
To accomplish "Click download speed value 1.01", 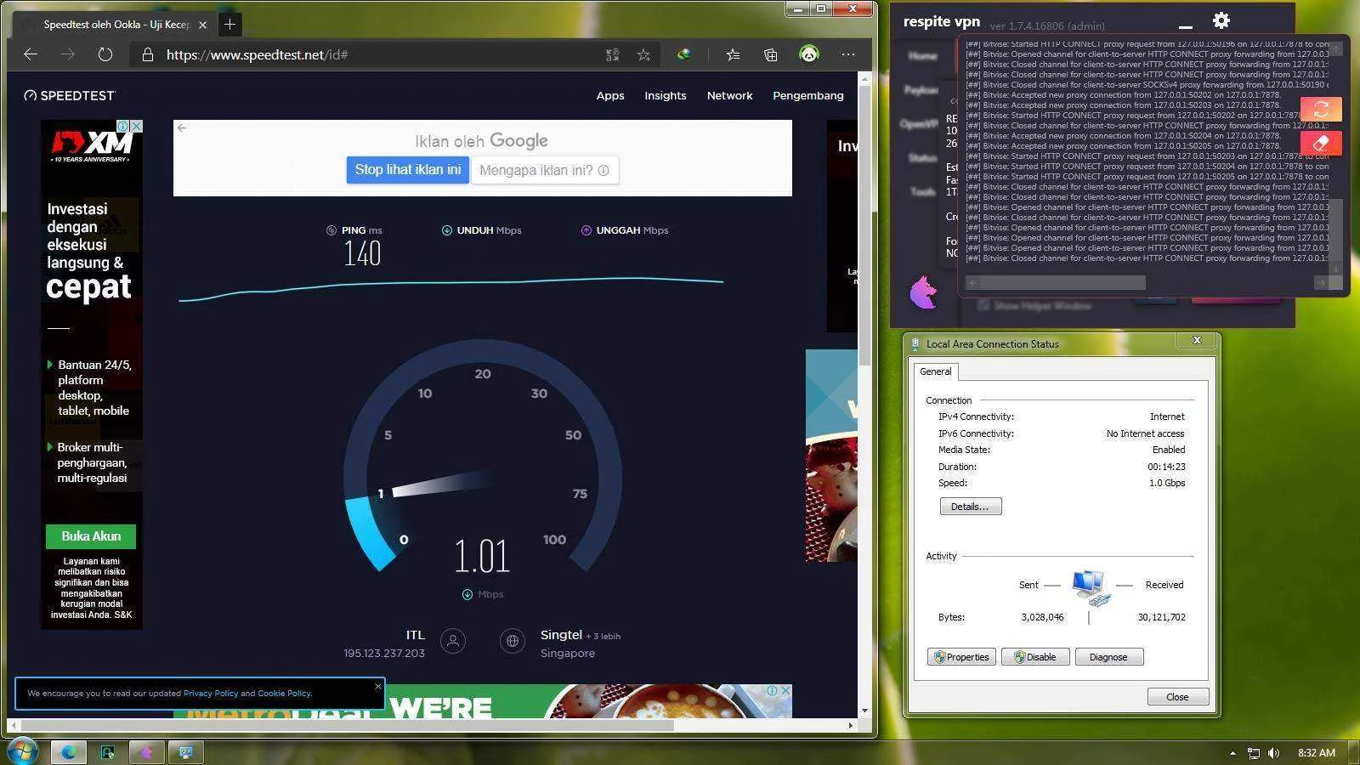I will pos(482,556).
